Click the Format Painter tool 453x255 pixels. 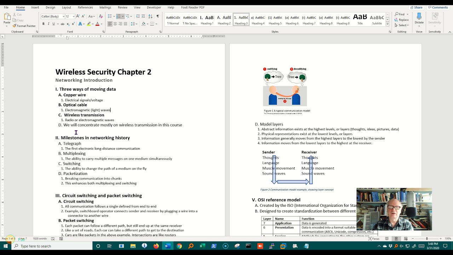pos(24,26)
